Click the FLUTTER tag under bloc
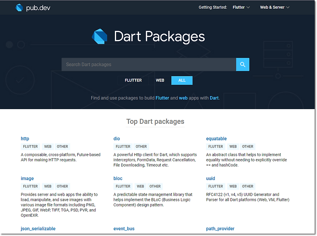This screenshot has width=317, height=236. click(x=123, y=186)
